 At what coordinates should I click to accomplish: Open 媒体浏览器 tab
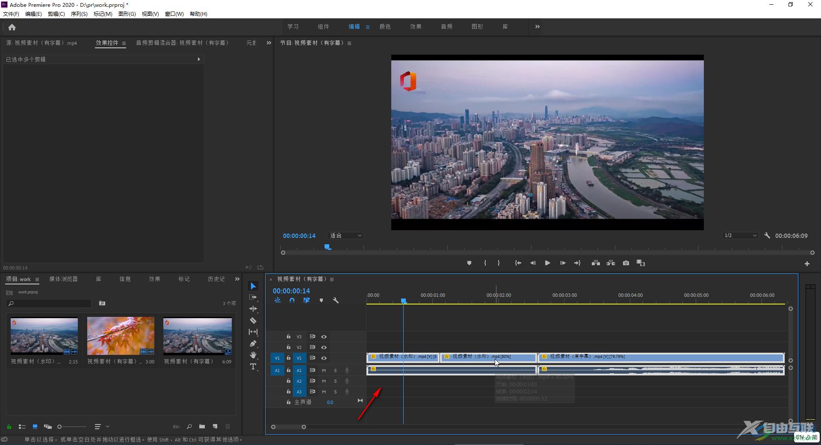pyautogui.click(x=63, y=279)
